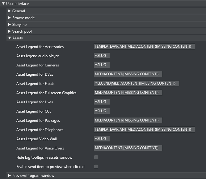The width and height of the screenshot is (206, 179).
Task: Focus the Asset Legend for Cameras field
Action: click(x=102, y=65)
